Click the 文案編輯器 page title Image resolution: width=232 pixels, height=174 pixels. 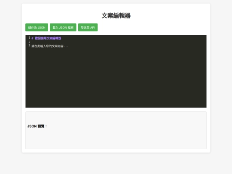[116, 16]
